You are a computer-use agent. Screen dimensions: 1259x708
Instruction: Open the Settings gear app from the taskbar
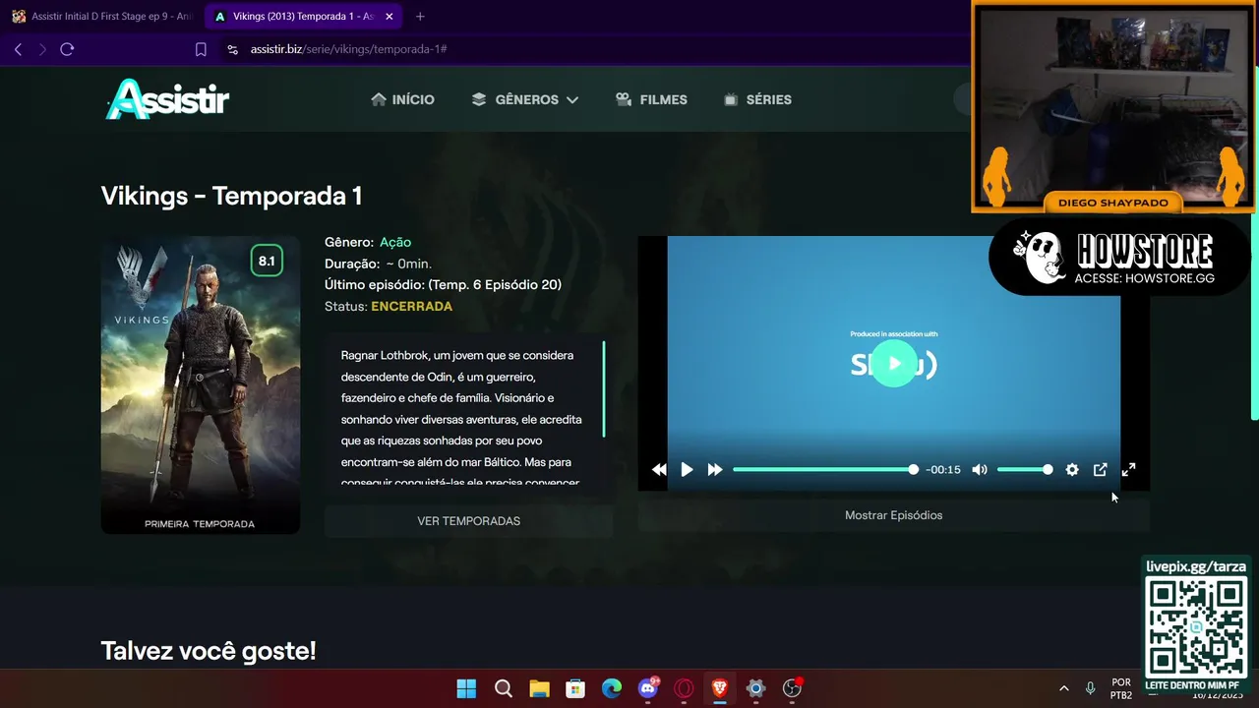755,688
